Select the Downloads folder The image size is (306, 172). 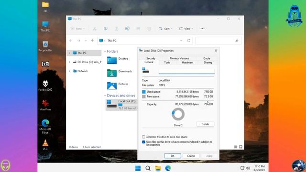(x=120, y=73)
